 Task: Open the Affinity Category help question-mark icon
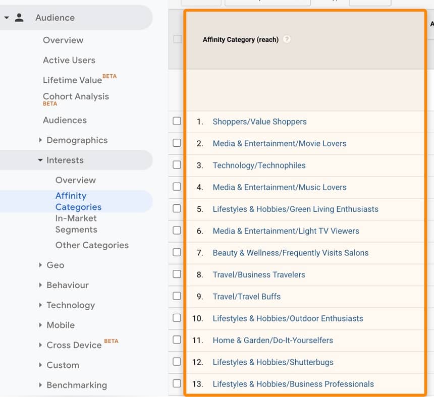coord(287,39)
